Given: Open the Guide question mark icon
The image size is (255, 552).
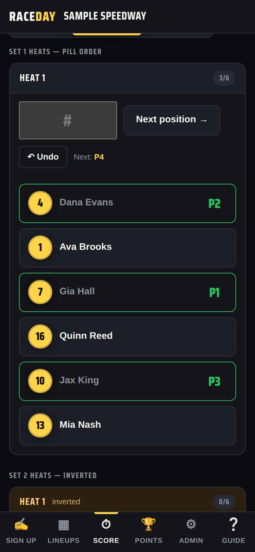Looking at the screenshot, I should tap(233, 524).
